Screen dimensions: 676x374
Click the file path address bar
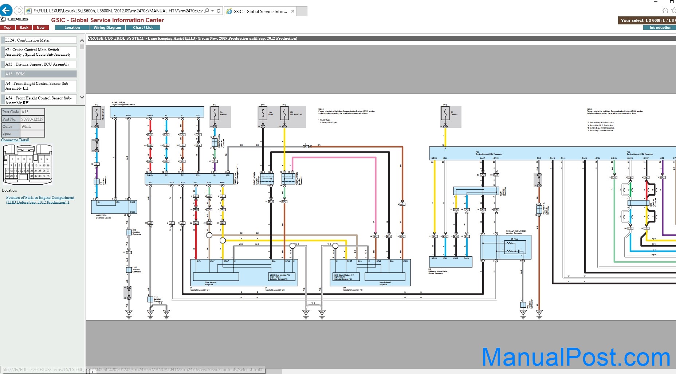click(x=118, y=11)
